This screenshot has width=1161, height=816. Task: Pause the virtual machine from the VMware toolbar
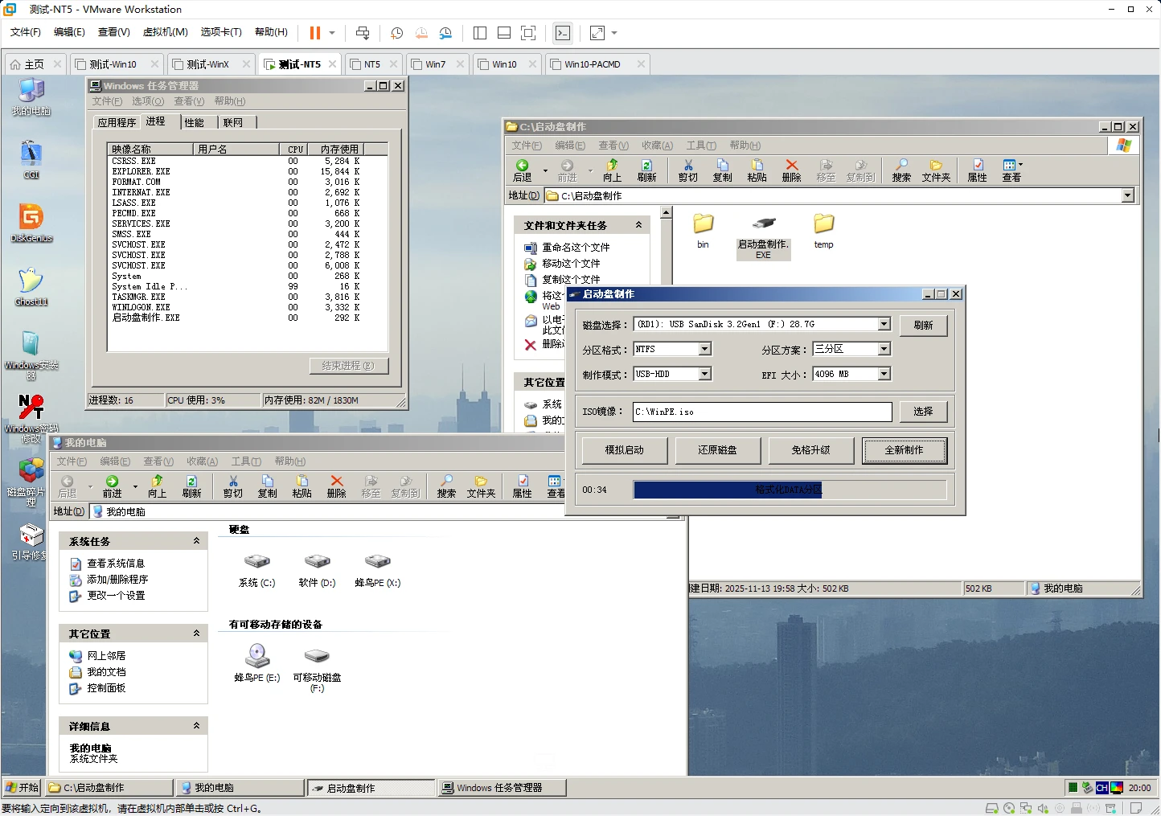[314, 33]
